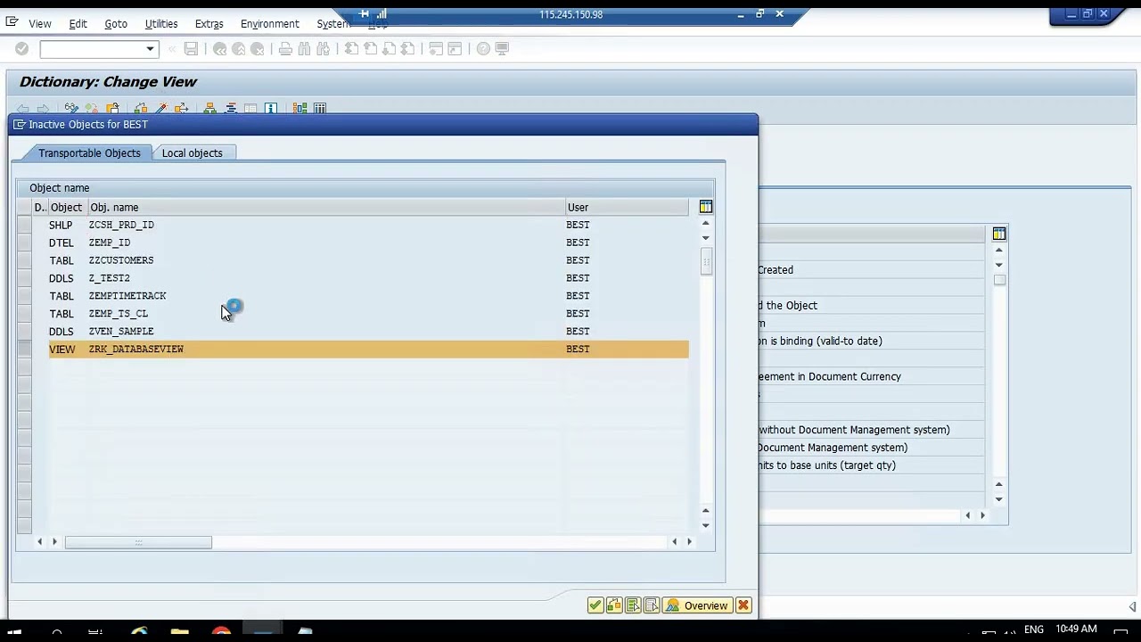The image size is (1141, 642).
Task: Open the command field dropdown arrow
Action: pyautogui.click(x=150, y=49)
